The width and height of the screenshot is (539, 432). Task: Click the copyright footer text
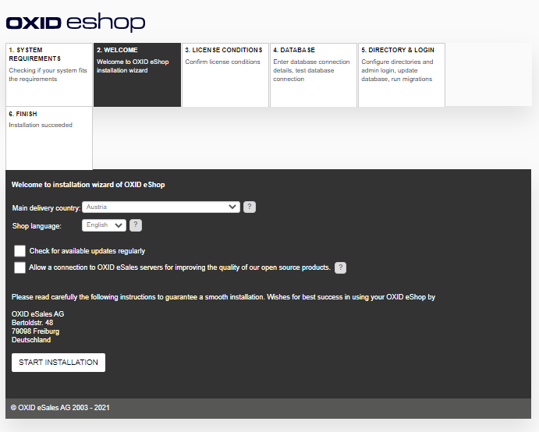pyautogui.click(x=60, y=408)
